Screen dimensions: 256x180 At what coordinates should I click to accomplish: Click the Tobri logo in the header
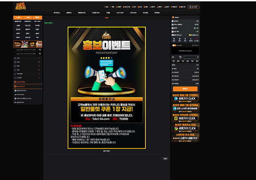coord(20,6)
